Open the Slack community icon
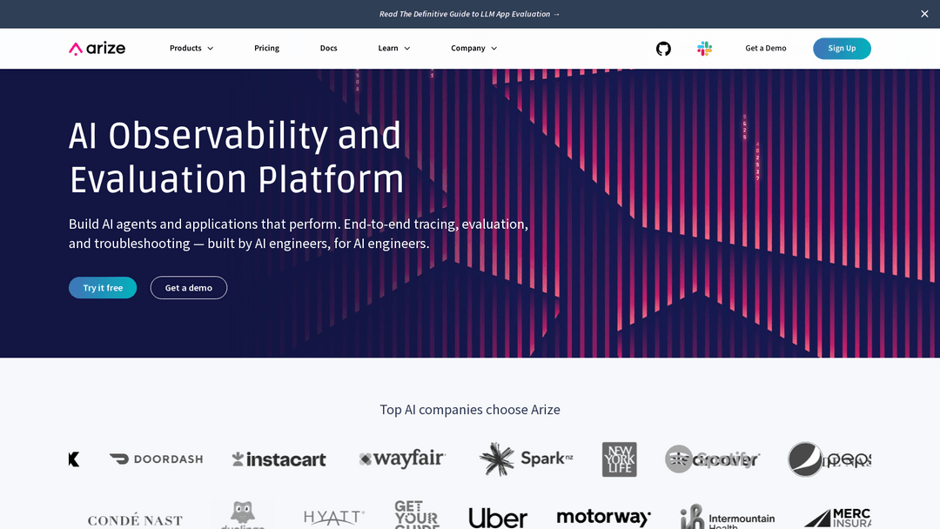 (x=704, y=49)
